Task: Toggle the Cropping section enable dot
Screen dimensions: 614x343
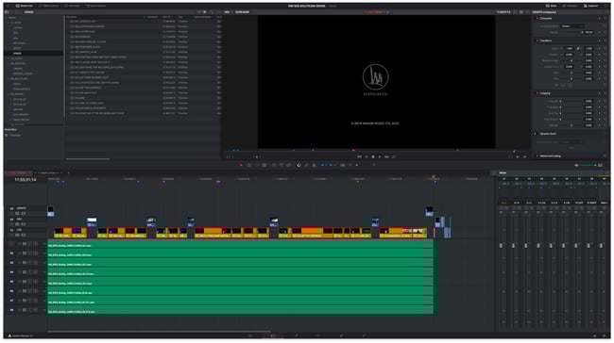Action: [x=537, y=93]
